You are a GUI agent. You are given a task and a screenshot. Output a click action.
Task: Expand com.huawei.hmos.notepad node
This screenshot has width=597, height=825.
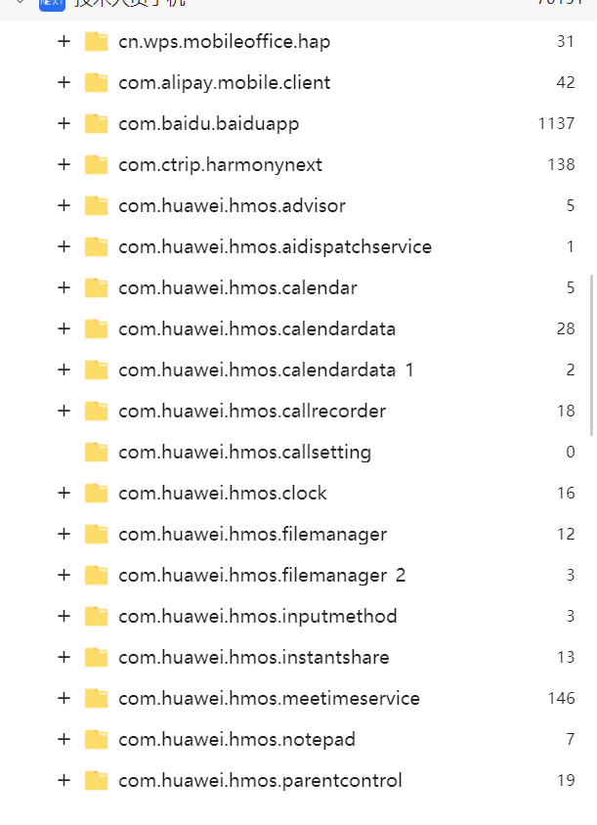[x=64, y=739]
